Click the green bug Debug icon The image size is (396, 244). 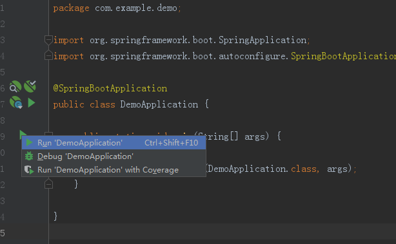29,156
